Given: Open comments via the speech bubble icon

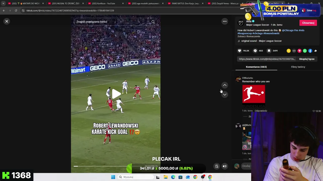Looking at the screenshot, I should pos(255,51).
